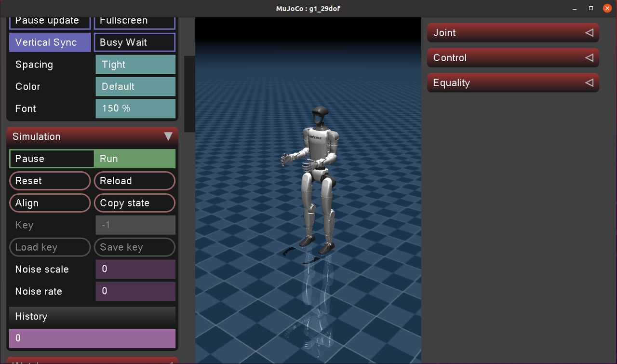Expand the Control section

(x=513, y=58)
